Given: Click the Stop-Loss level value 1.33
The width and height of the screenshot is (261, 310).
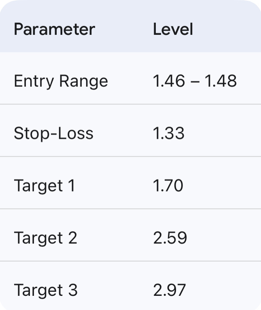Looking at the screenshot, I should pyautogui.click(x=169, y=133).
